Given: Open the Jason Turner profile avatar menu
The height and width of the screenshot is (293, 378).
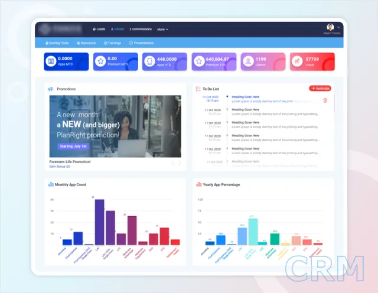Looking at the screenshot, I should click(x=330, y=27).
